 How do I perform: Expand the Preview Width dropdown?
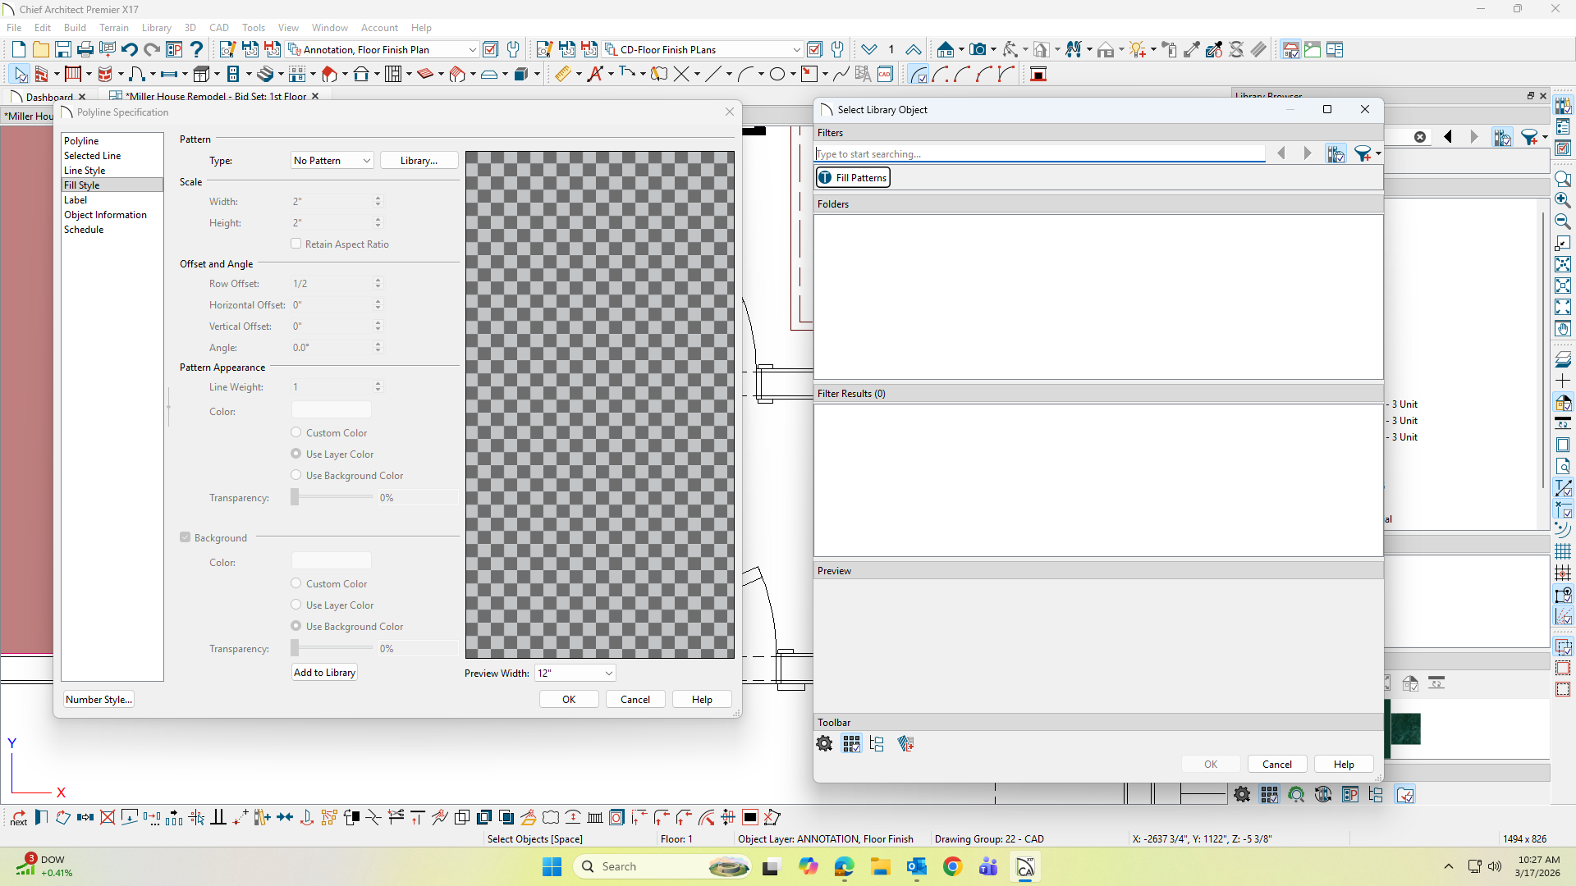pyautogui.click(x=575, y=673)
